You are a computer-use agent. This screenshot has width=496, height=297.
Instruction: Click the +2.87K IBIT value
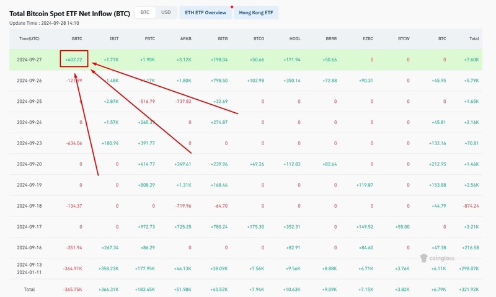[111, 101]
